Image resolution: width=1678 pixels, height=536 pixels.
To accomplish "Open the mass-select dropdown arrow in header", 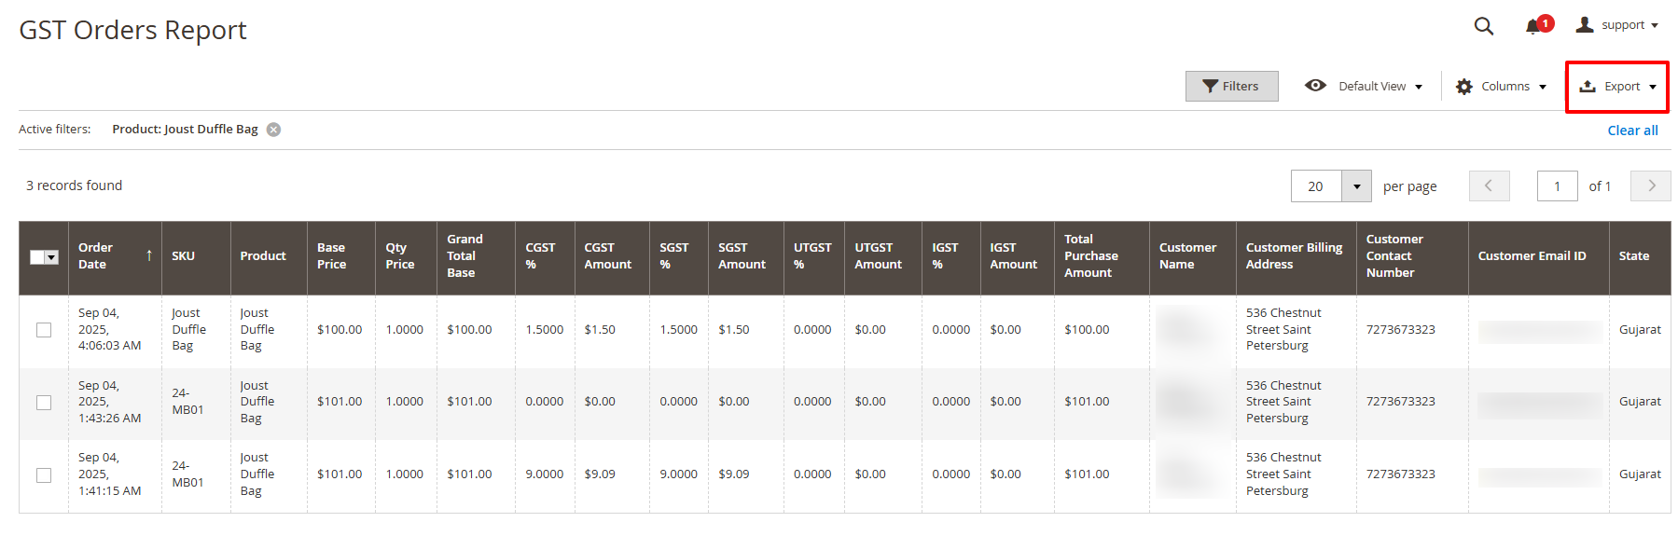I will point(52,257).
